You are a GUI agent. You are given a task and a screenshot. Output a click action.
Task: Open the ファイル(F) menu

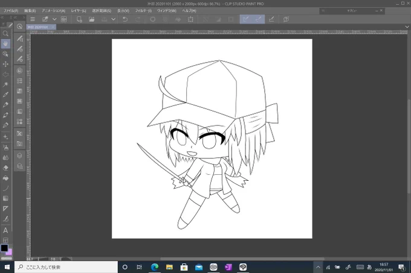[11, 11]
